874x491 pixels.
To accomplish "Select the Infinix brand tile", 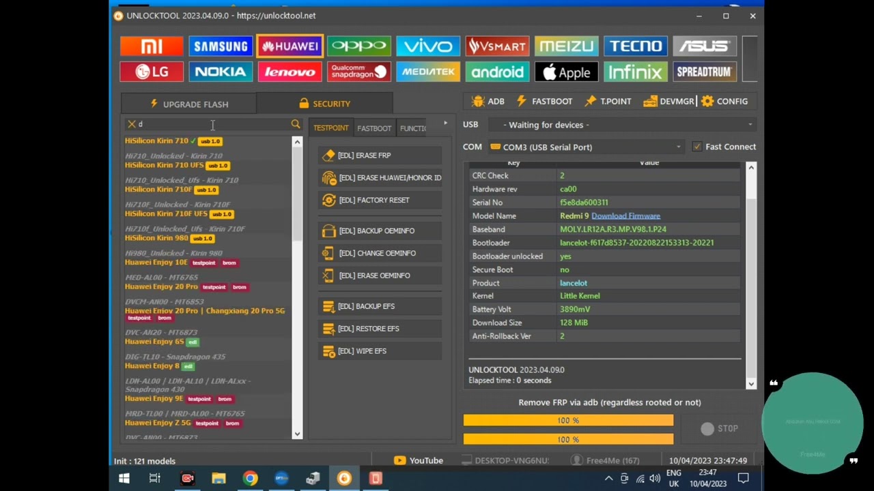I will click(x=636, y=72).
